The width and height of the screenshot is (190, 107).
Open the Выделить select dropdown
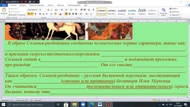coord(175,15)
